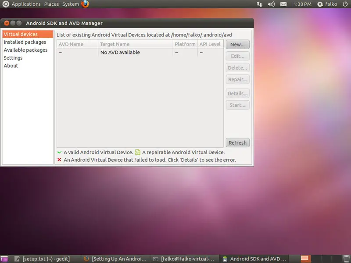Click the Start... button
This screenshot has height=263, width=351.
[x=237, y=105]
